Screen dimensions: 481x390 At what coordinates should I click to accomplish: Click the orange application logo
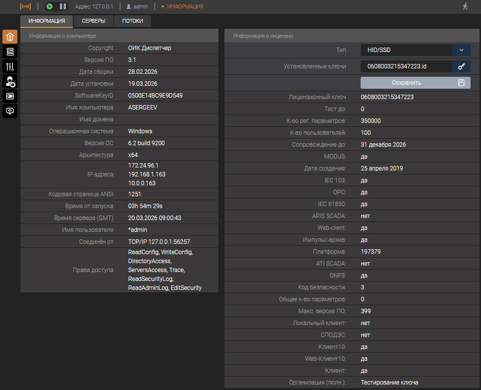(25, 6)
